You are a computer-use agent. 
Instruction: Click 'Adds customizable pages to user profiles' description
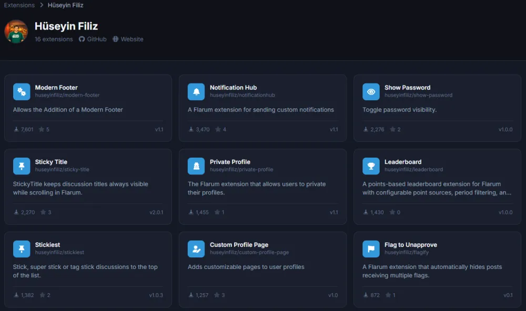[x=246, y=267]
